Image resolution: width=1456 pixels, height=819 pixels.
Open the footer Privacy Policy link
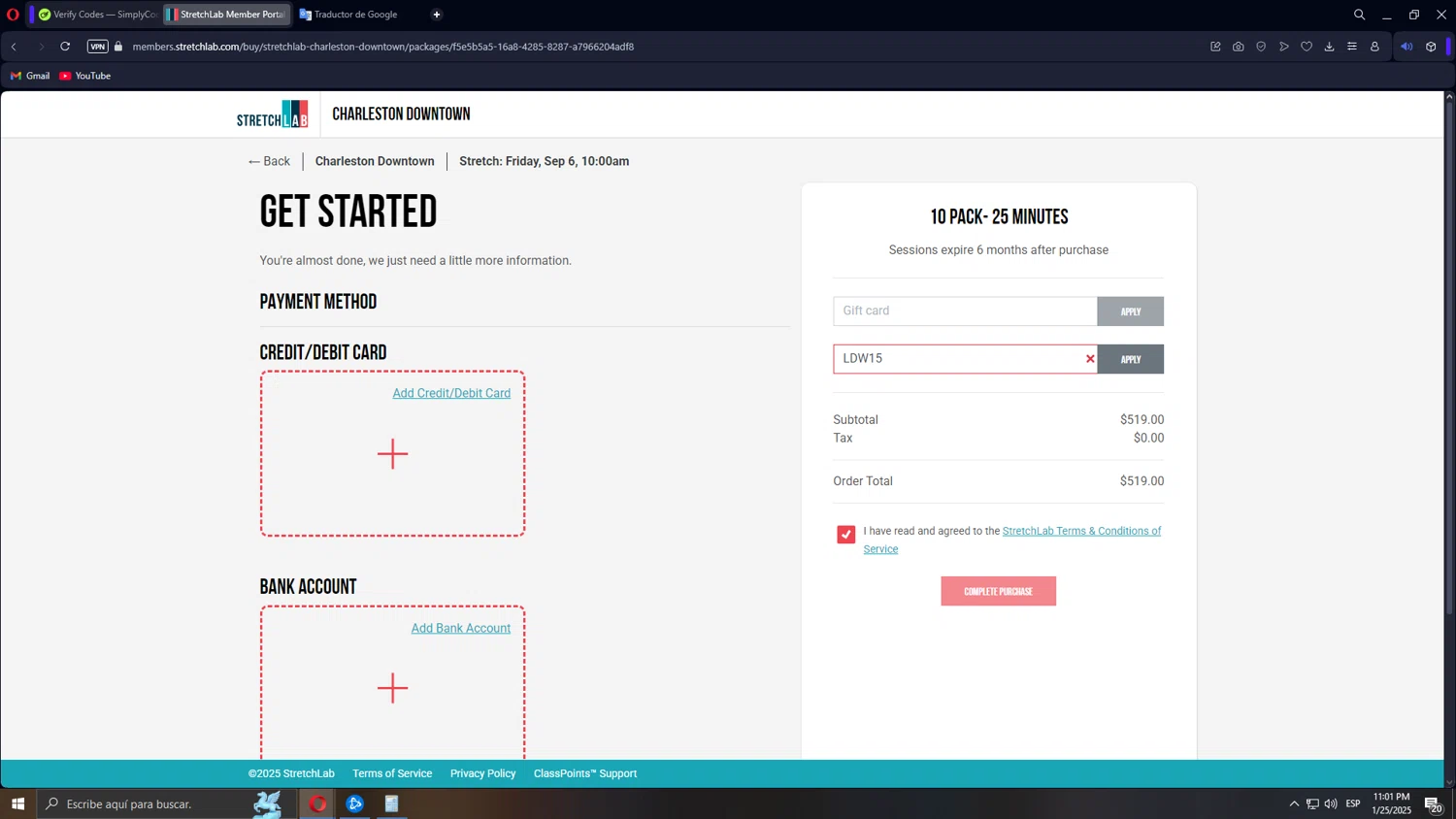click(482, 773)
